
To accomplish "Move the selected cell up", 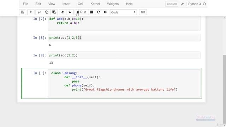I will tap(63, 12).
